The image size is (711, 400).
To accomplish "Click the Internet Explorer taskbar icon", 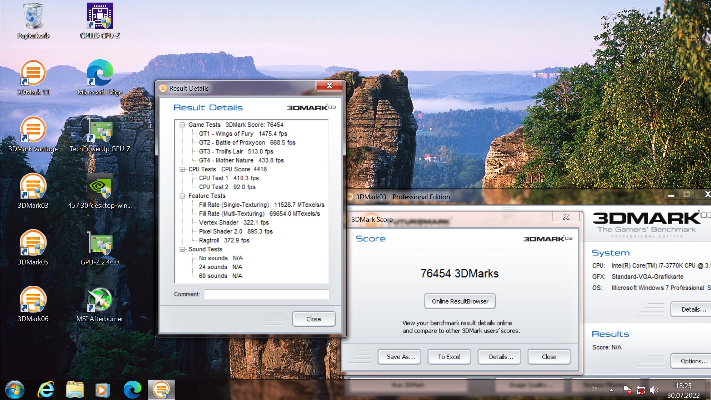I will (x=46, y=390).
